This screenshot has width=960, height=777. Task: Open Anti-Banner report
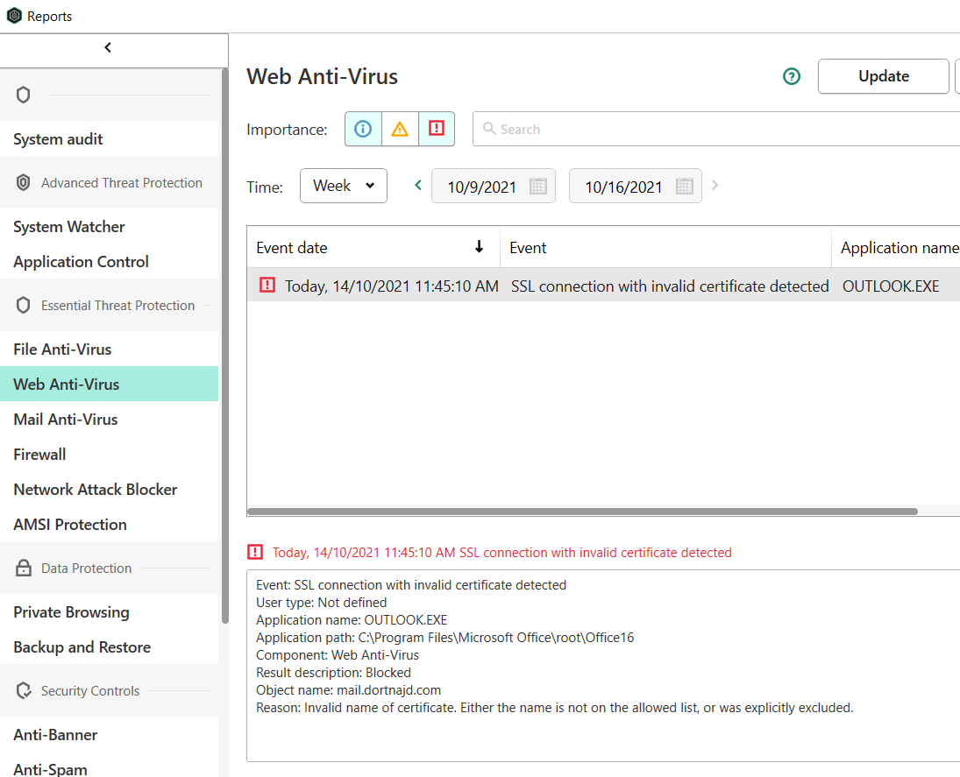109,734
